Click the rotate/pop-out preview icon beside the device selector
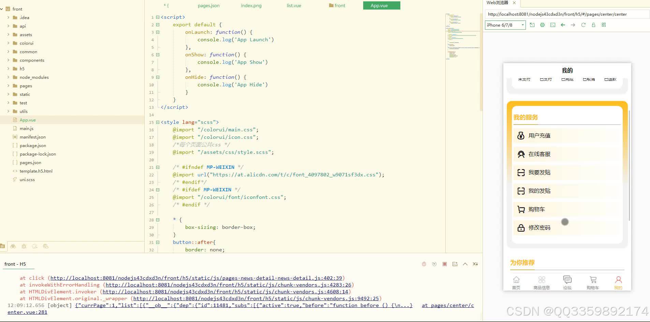Screen dimensions: 650x322 click(532, 25)
